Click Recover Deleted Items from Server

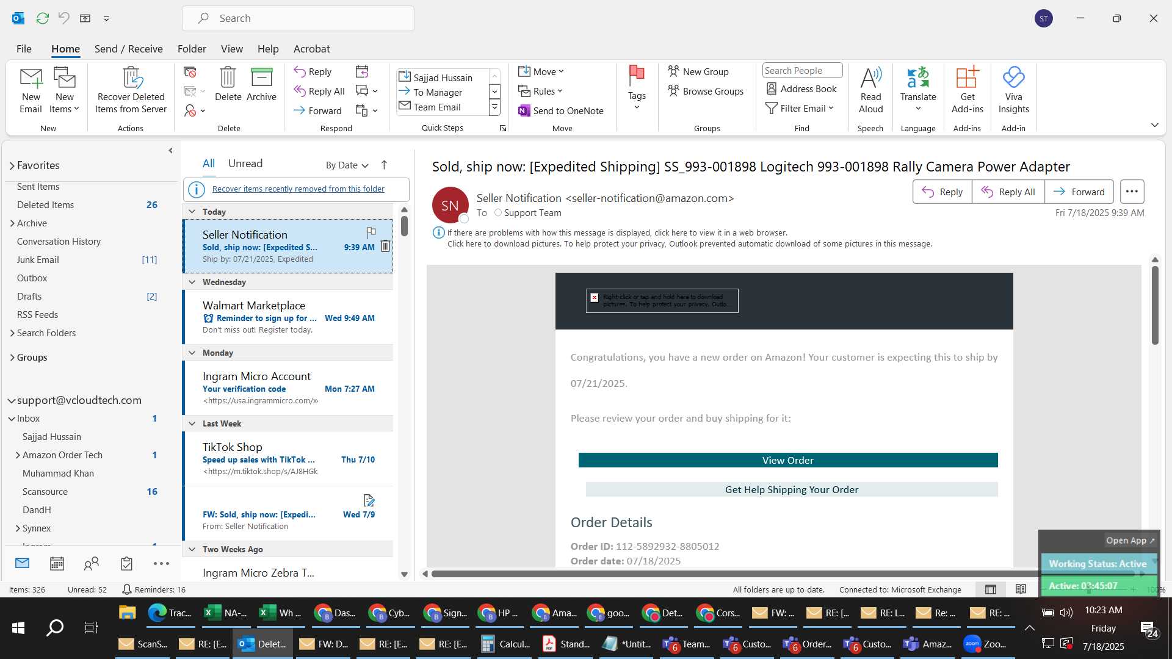(131, 91)
